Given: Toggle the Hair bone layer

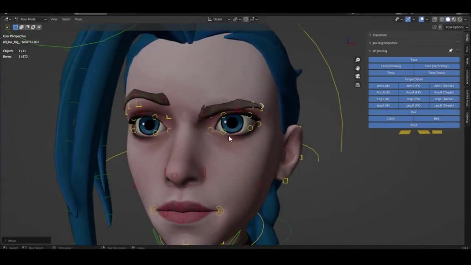Looking at the screenshot, I should click(414, 112).
